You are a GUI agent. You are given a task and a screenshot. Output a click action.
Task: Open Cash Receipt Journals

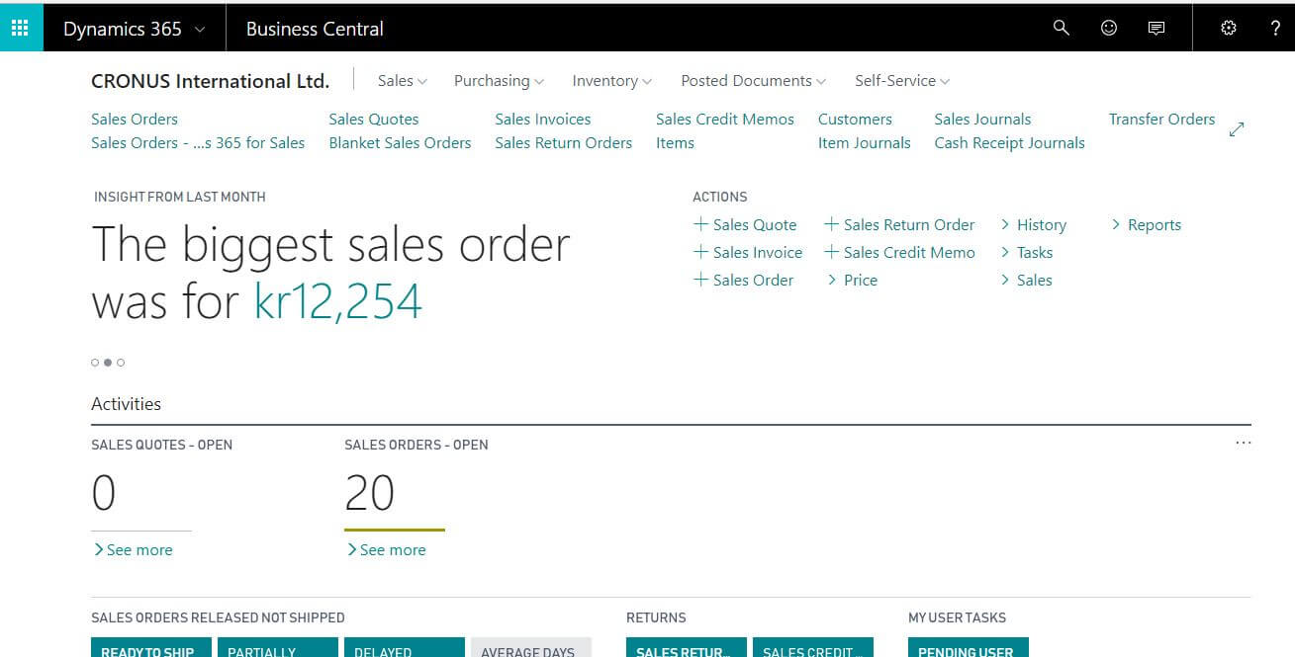[1010, 143]
